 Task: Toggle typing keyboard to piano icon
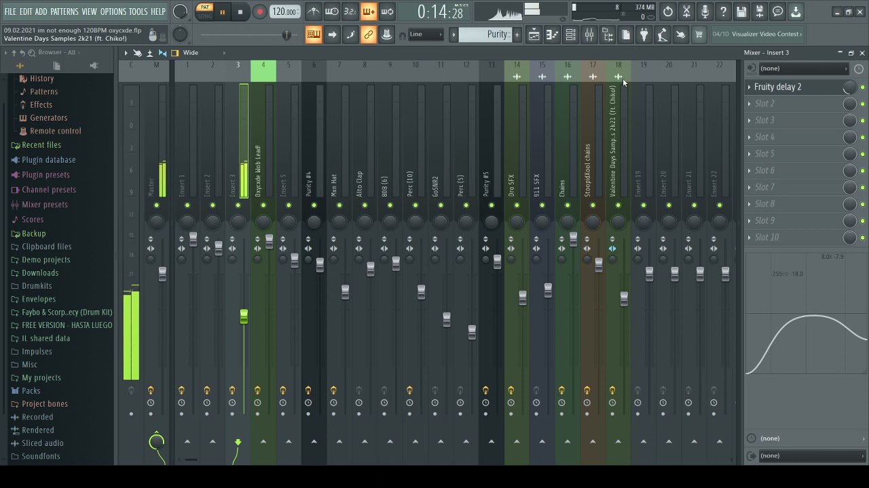[314, 35]
